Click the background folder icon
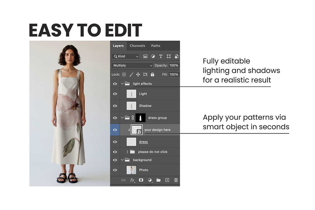Image resolution: width=315 pixels, height=210 pixels. [x=127, y=160]
